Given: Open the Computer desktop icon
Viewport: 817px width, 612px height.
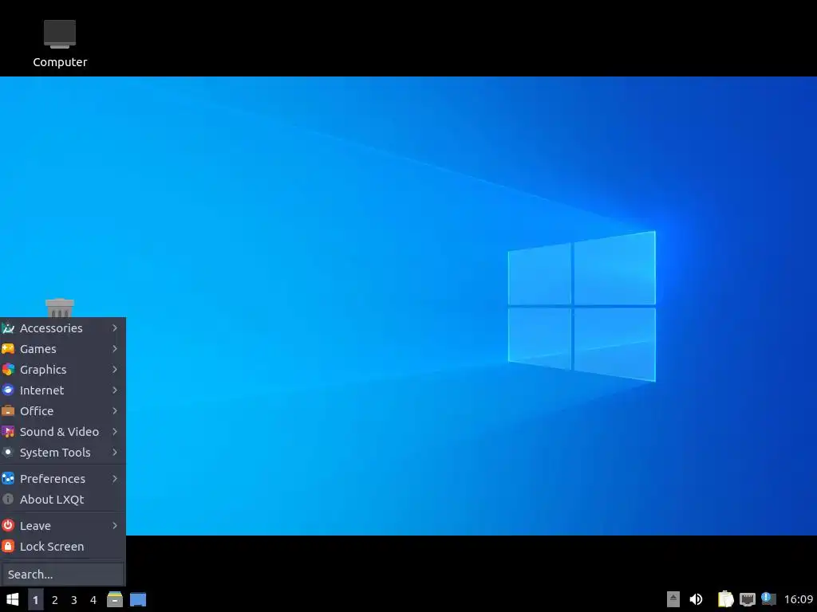Looking at the screenshot, I should (60, 45).
